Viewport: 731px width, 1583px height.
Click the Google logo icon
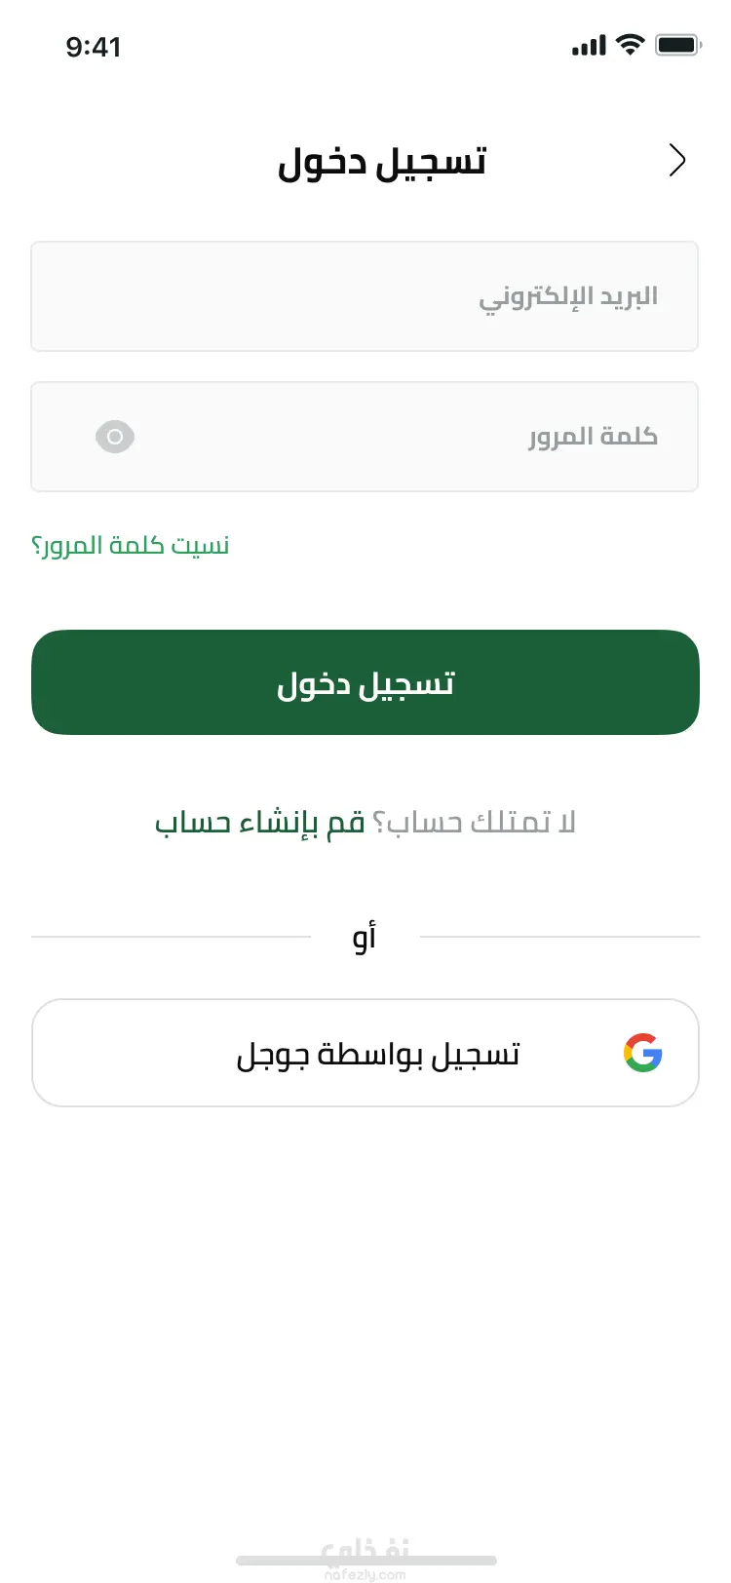coord(643,1053)
